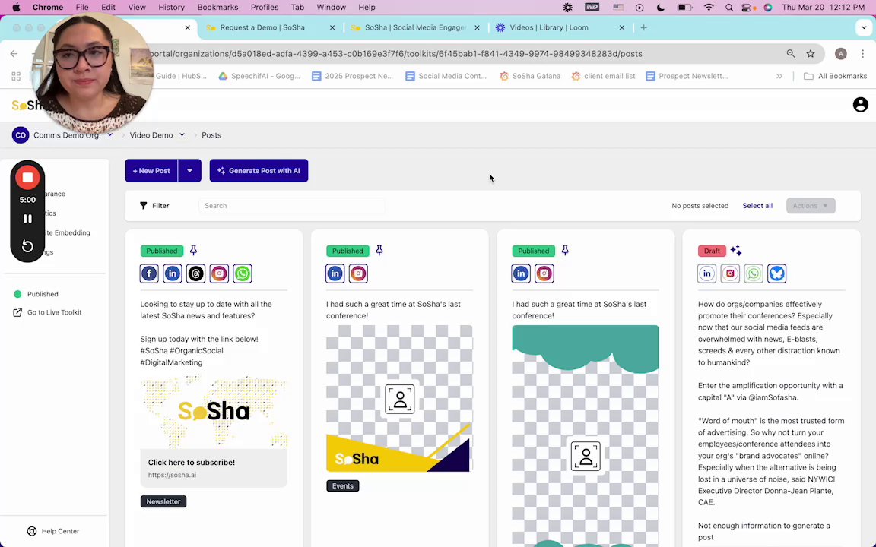
Task: Open All Bookmarks folder
Action: (835, 76)
